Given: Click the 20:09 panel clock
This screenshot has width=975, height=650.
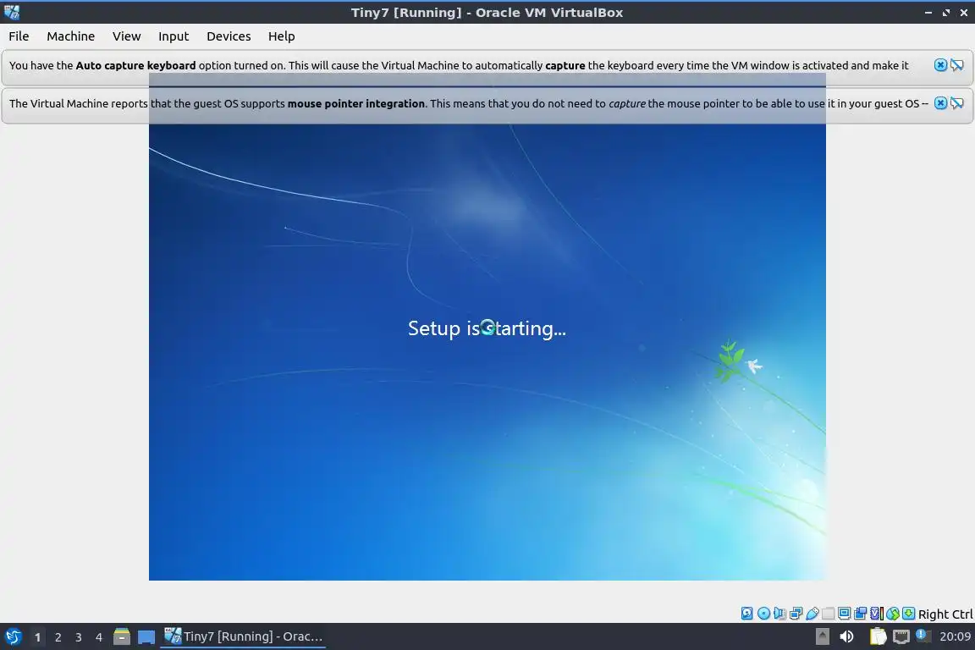Looking at the screenshot, I should tap(955, 636).
